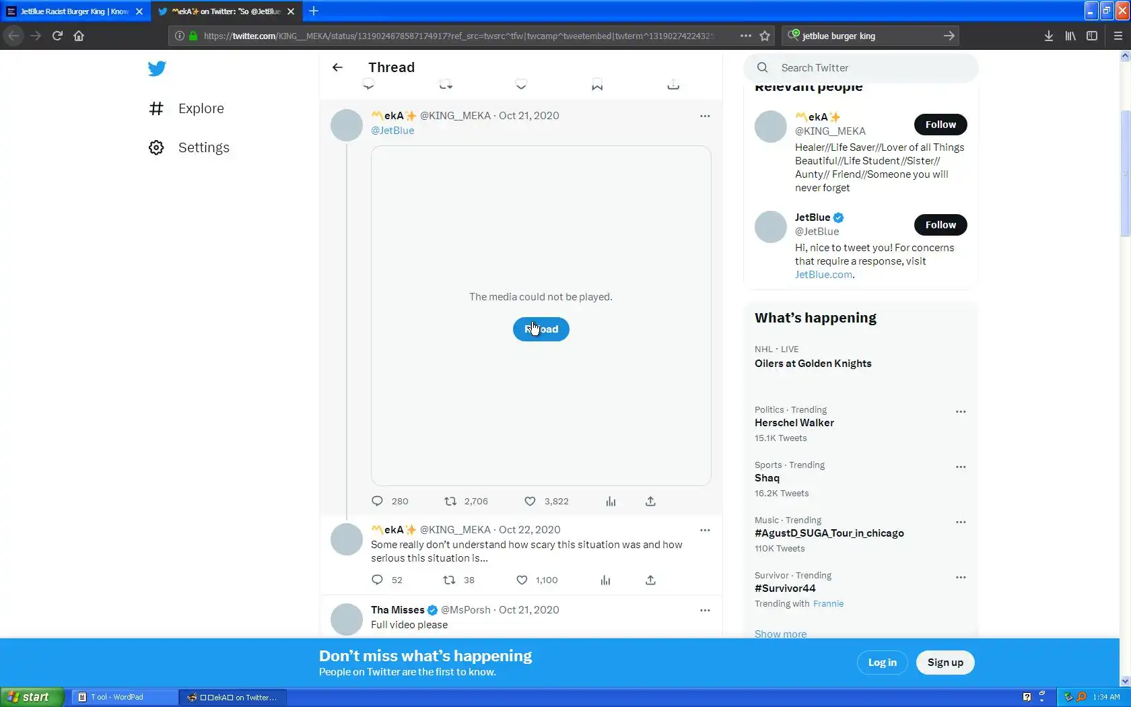The width and height of the screenshot is (1131, 707).
Task: Open Explore from the sidebar
Action: pyautogui.click(x=186, y=108)
